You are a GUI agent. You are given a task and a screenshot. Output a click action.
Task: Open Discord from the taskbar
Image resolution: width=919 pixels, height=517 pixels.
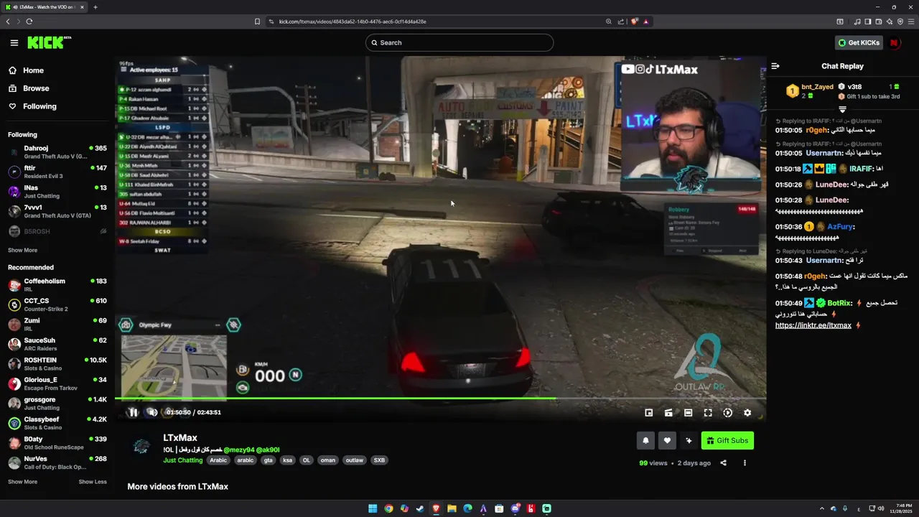(x=515, y=508)
